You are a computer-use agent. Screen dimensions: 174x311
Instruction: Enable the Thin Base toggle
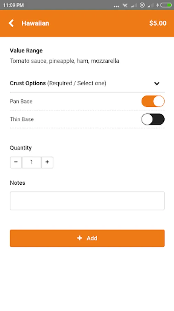tap(153, 119)
